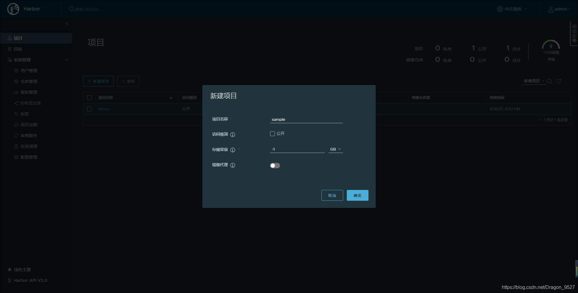Open 标签 in sidebar
Image resolution: width=578 pixels, height=293 pixels.
point(25,114)
